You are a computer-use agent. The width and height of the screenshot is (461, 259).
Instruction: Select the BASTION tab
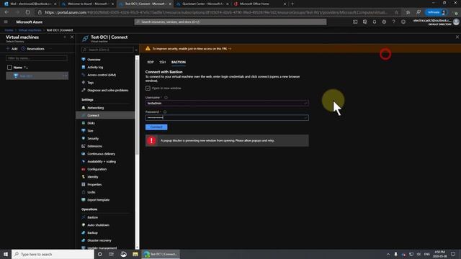(179, 63)
